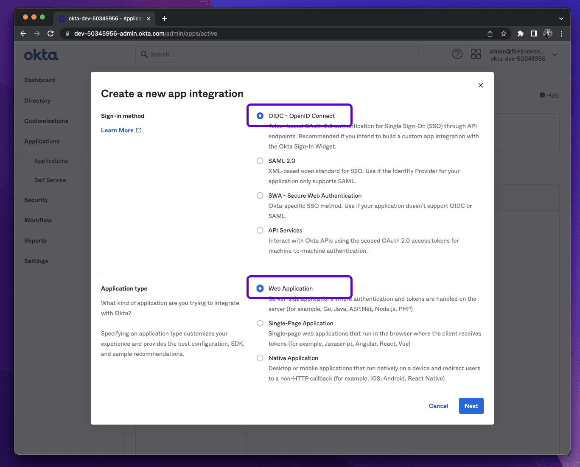Screen dimensions: 580x467
Task: Choose Single-Page Application as application type
Action: click(260, 323)
